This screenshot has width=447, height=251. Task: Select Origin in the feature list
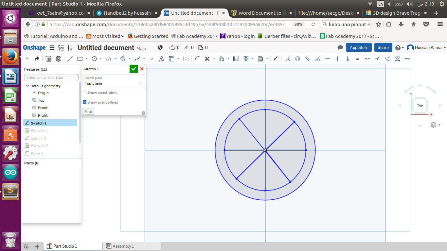point(43,93)
